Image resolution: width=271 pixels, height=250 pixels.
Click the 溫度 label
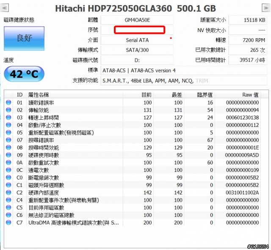click(x=8, y=60)
